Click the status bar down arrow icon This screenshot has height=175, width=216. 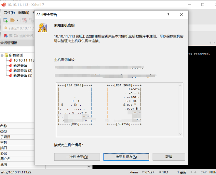tap(195, 172)
